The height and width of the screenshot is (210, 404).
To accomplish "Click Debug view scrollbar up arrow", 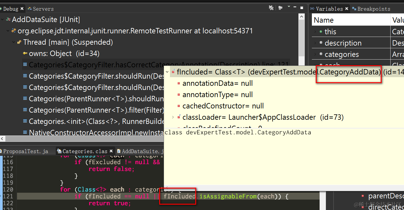I will tap(301, 17).
